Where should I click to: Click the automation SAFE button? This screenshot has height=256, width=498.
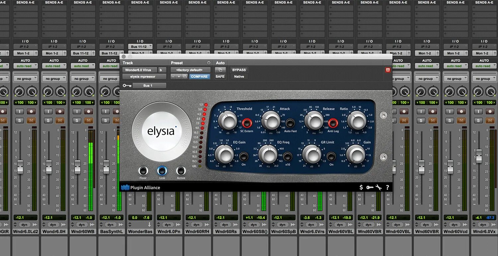coord(220,76)
